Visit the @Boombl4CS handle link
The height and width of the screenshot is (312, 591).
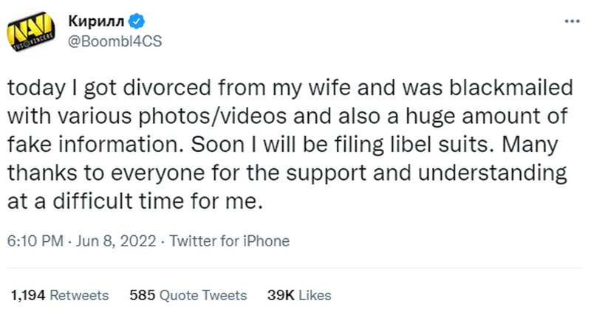click(115, 41)
